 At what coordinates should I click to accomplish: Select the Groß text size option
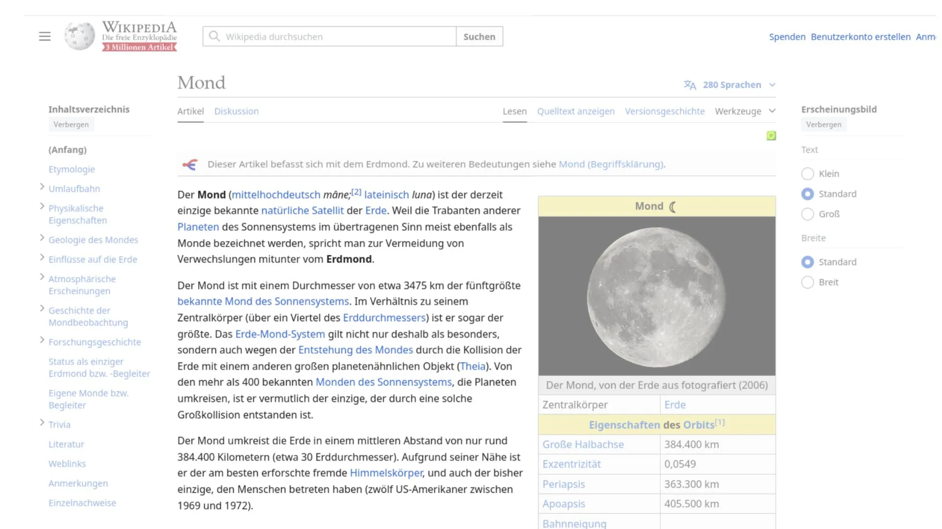pyautogui.click(x=808, y=214)
